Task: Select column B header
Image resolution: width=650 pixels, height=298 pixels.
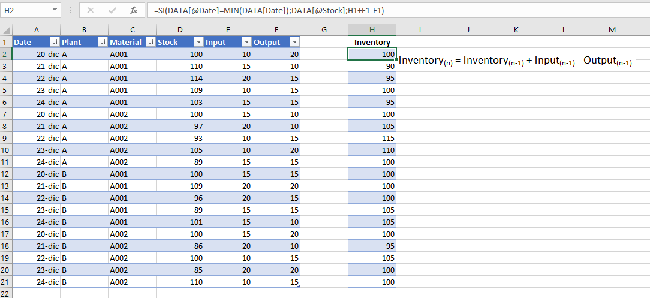Action: click(84, 30)
